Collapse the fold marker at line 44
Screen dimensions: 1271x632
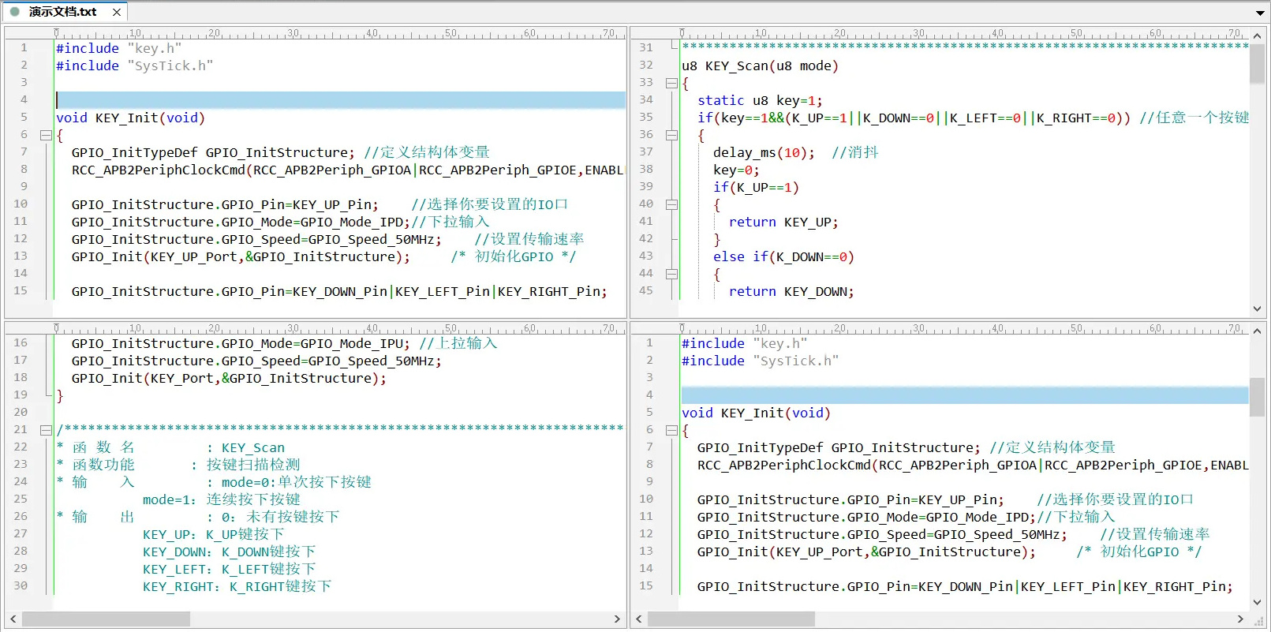click(671, 274)
